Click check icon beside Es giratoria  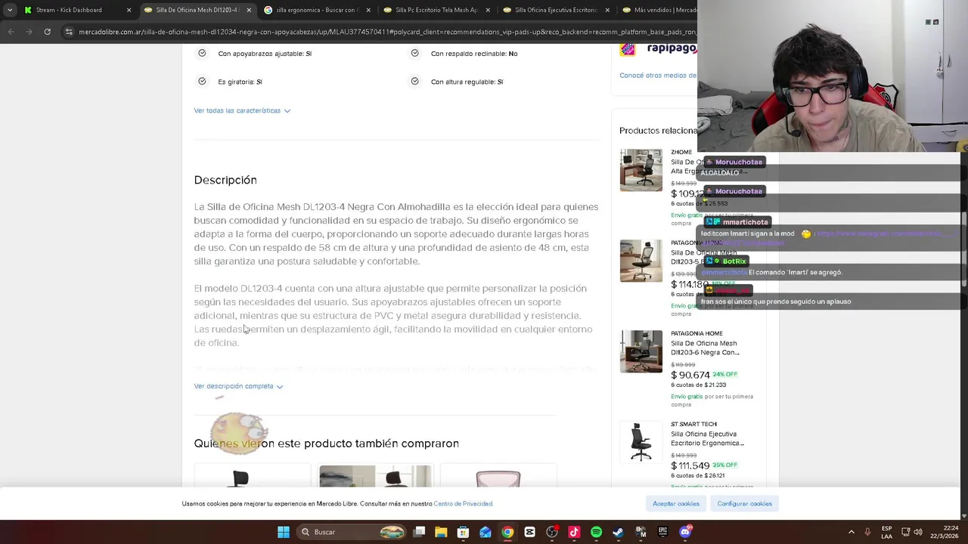click(202, 81)
